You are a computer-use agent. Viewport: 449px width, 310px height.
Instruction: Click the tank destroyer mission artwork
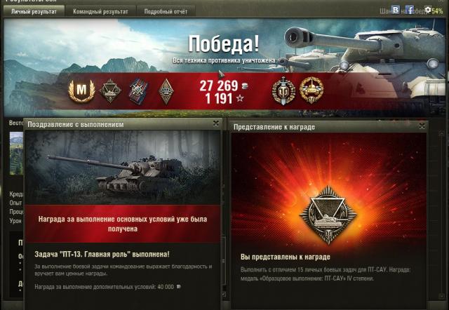(x=123, y=168)
